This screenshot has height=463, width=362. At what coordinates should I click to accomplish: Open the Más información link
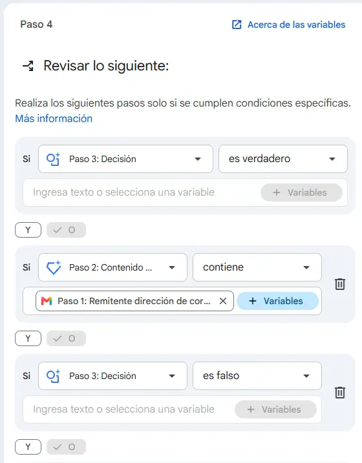pyautogui.click(x=54, y=118)
